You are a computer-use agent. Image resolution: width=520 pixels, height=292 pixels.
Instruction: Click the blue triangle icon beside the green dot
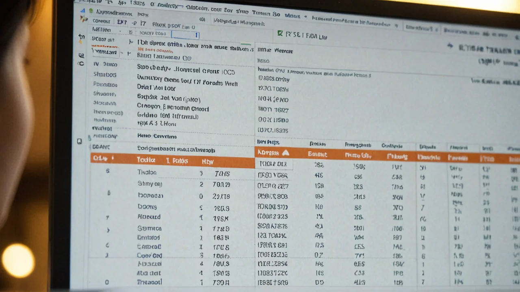pyautogui.click(x=82, y=11)
